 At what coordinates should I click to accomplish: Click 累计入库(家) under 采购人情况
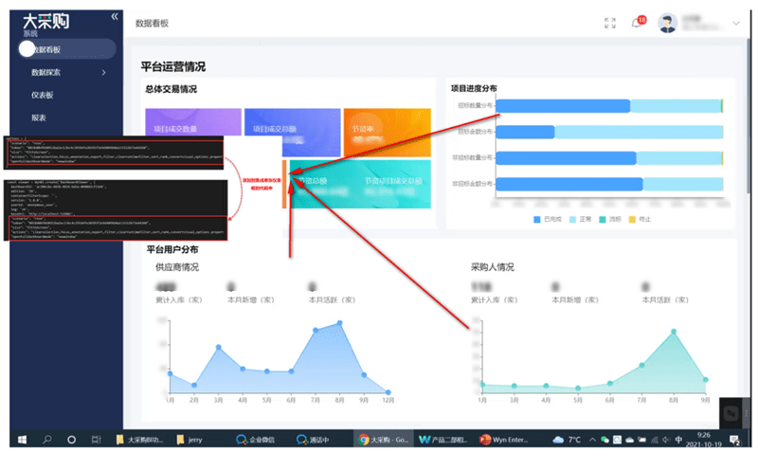pos(494,299)
